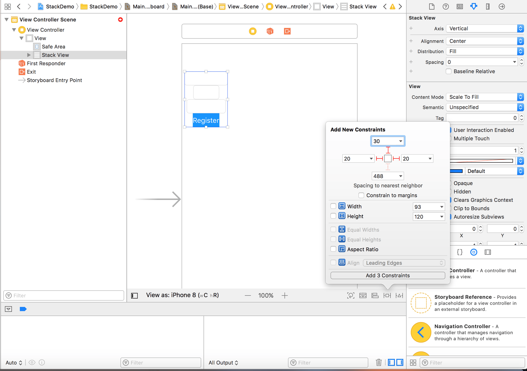Open the Align dropdown showing Leading Edges
Screen dimensions: 527x371
coord(404,263)
